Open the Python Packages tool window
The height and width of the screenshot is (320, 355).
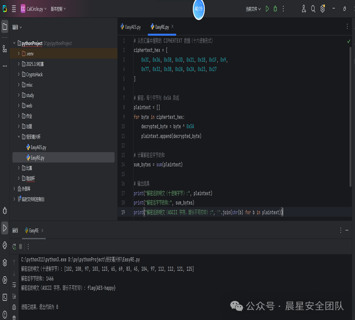[x=5, y=263]
